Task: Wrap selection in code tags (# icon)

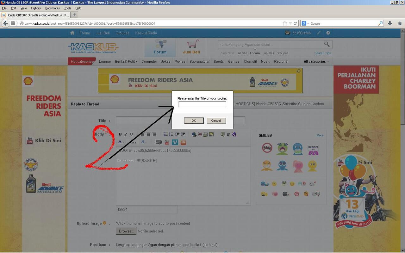Action: (x=228, y=134)
